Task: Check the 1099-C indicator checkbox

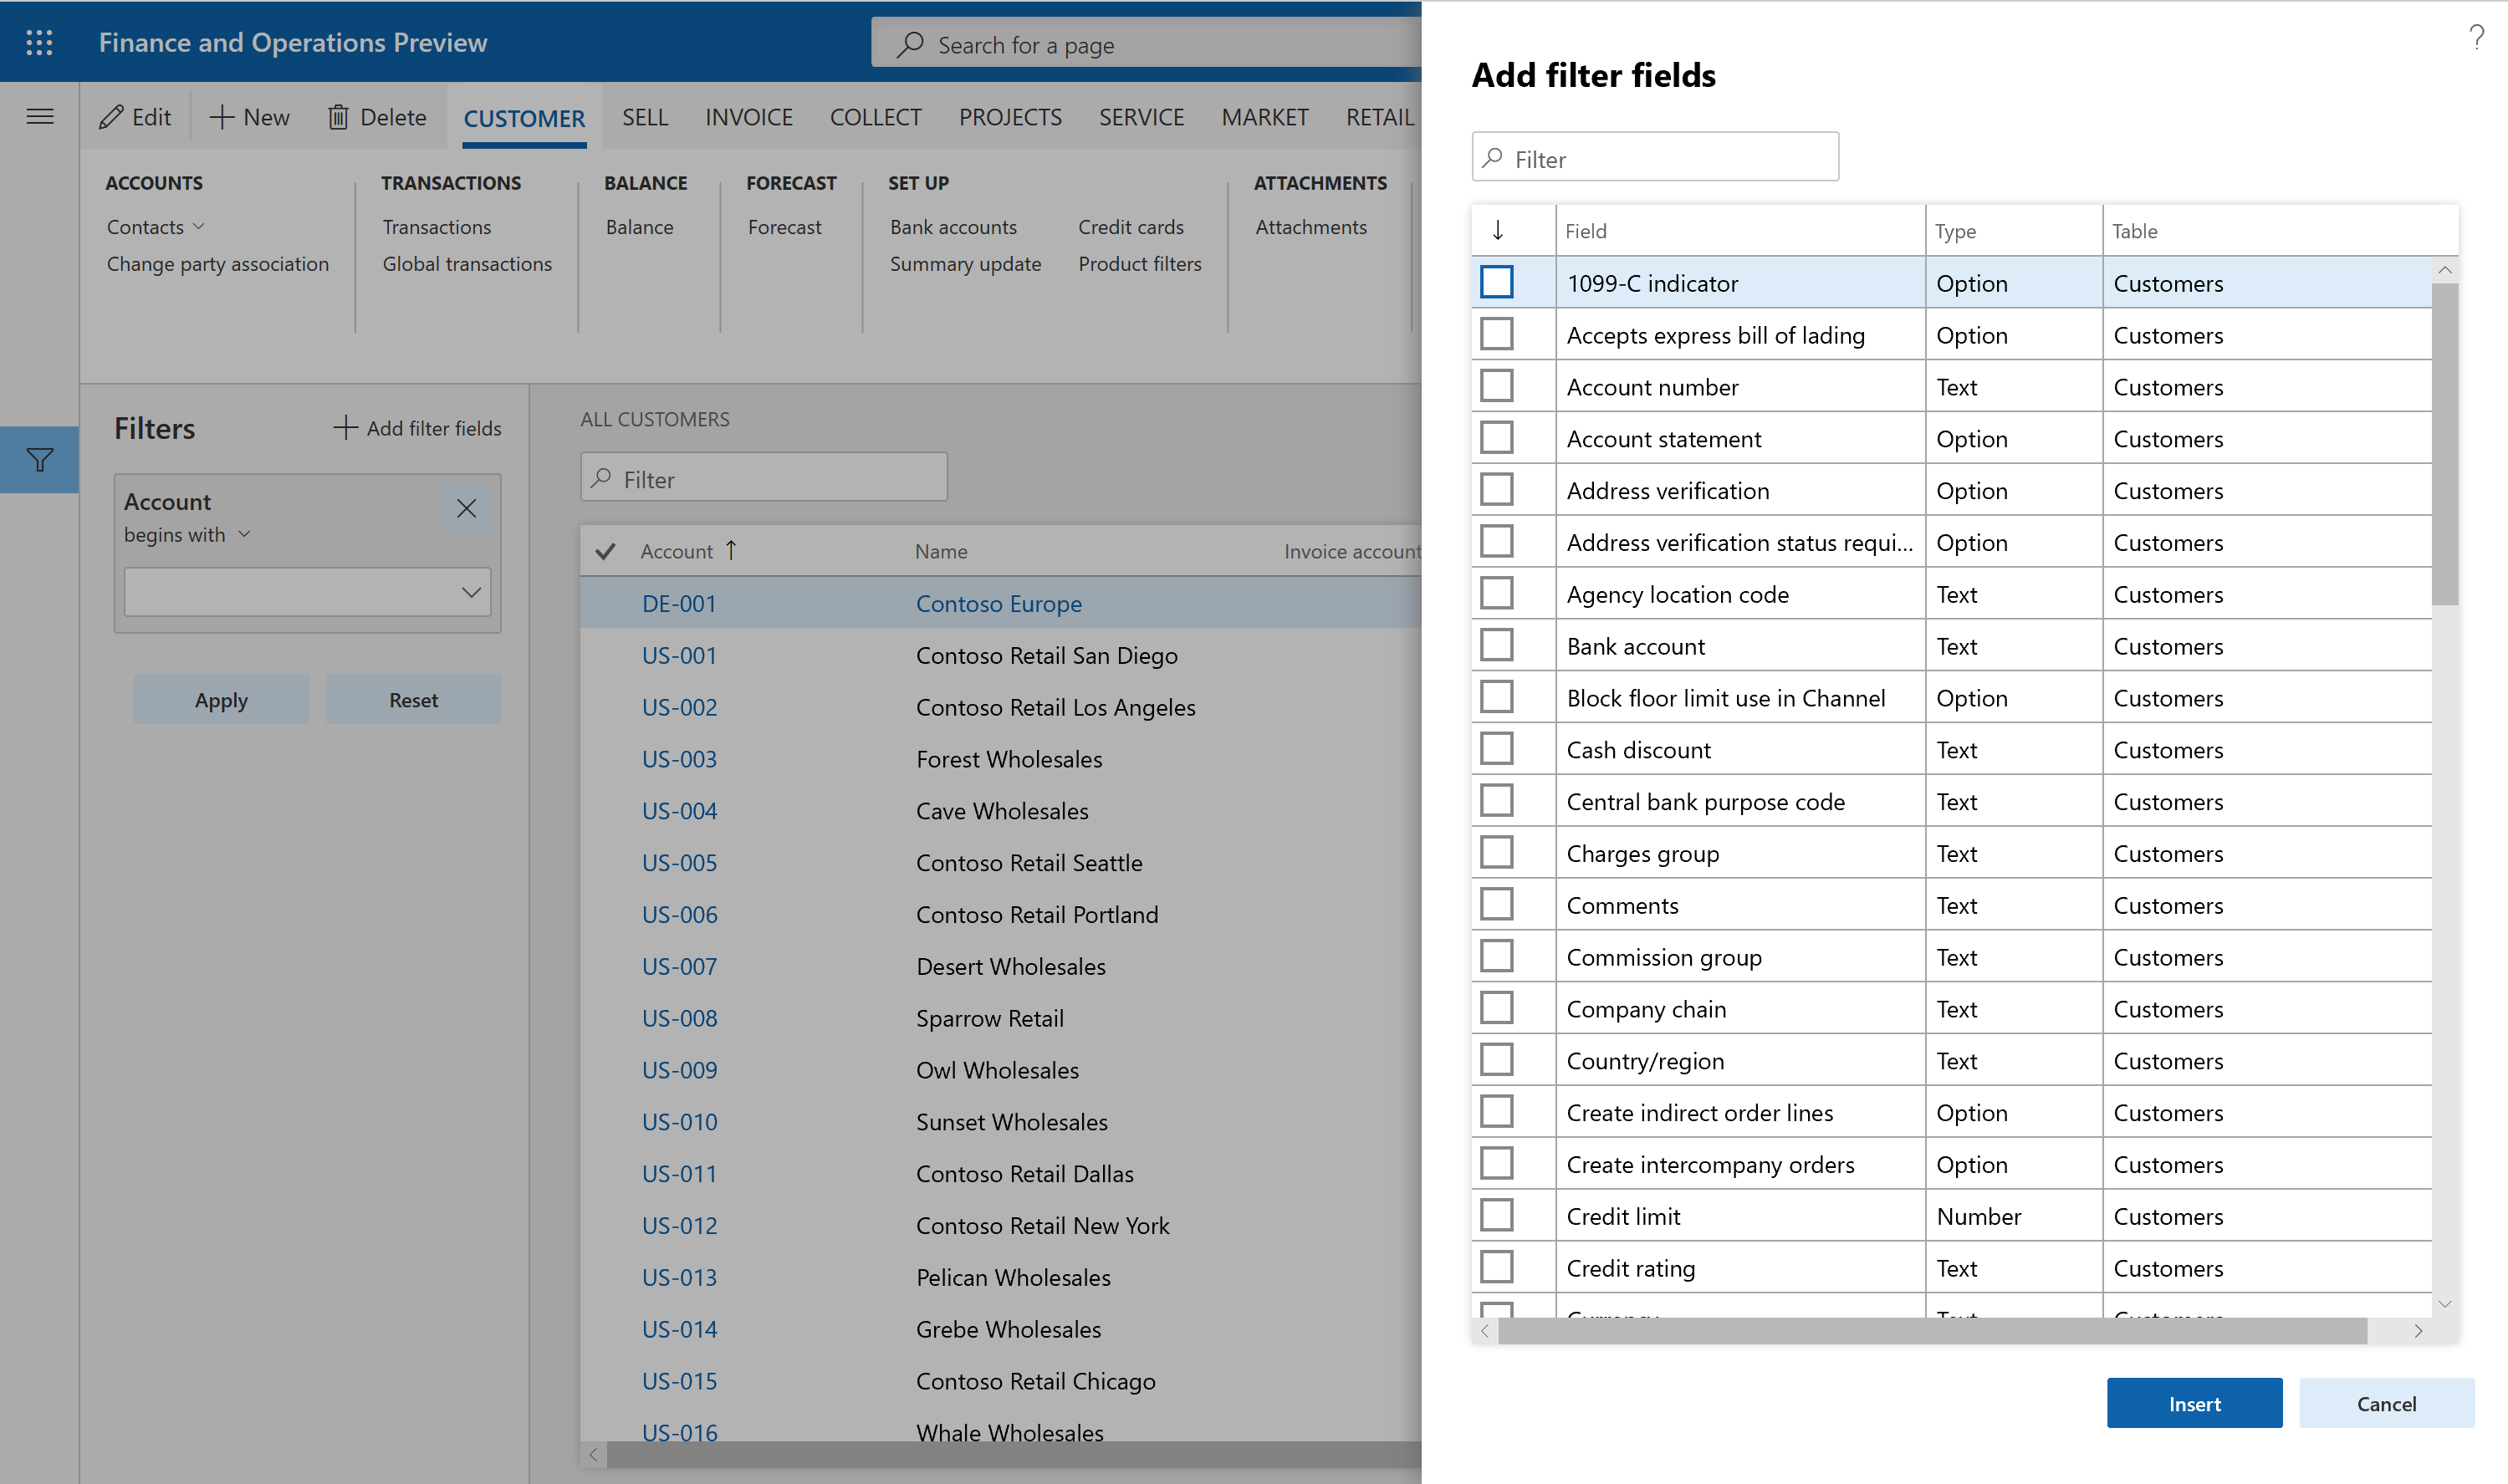Action: pyautogui.click(x=1498, y=281)
